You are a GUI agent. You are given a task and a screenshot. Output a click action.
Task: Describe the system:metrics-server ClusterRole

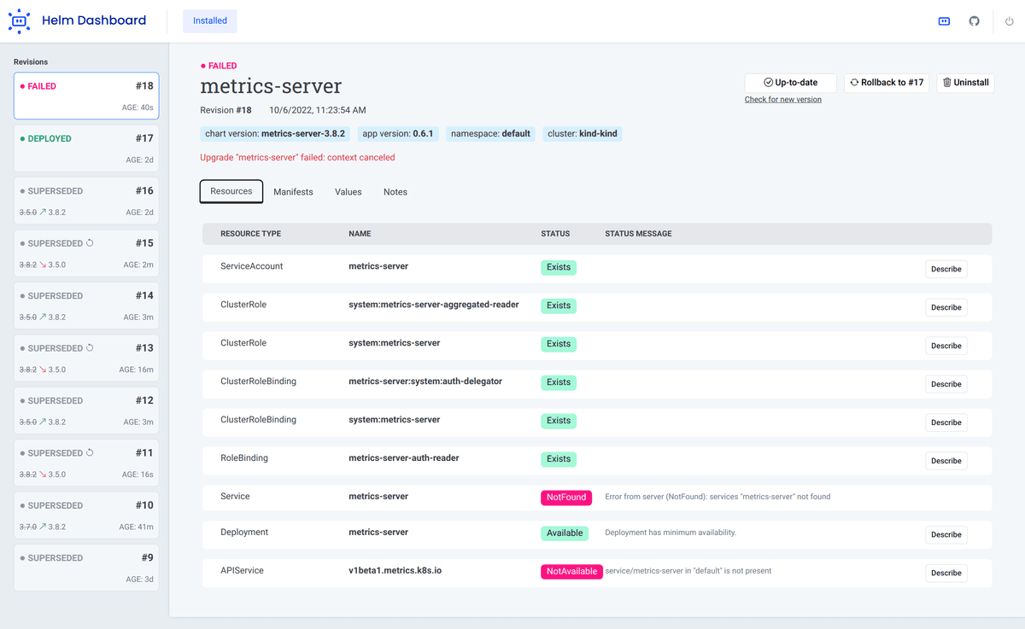[946, 346]
